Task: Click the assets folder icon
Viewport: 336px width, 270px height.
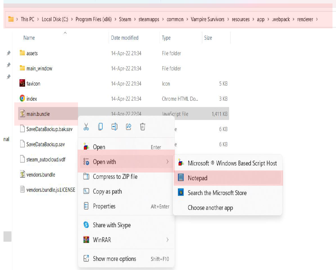Action: tap(22, 53)
